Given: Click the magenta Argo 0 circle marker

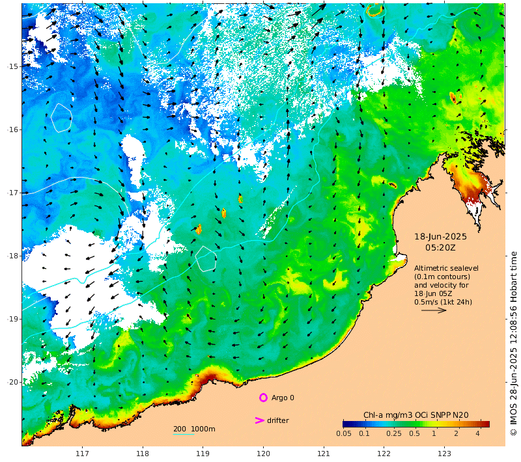Looking at the screenshot, I should pyautogui.click(x=263, y=398).
